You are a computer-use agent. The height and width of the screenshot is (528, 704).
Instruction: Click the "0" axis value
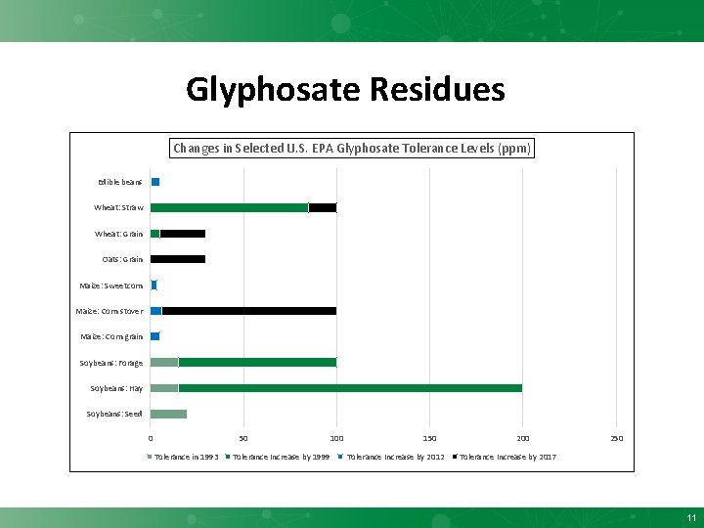click(x=151, y=438)
